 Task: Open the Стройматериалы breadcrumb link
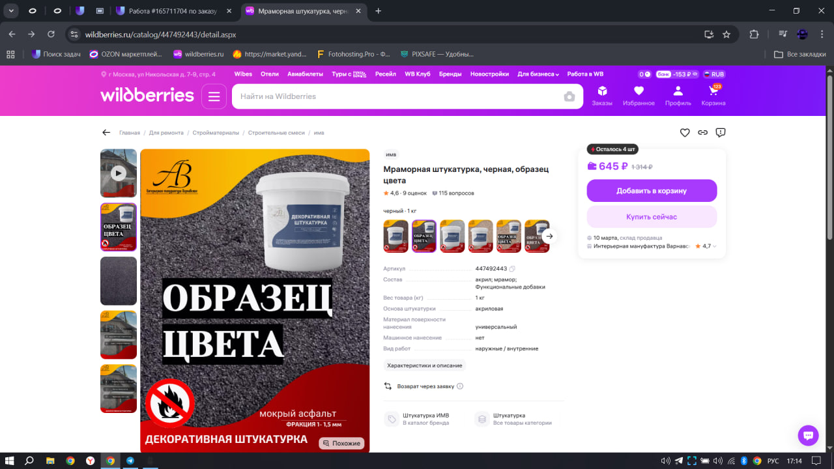point(216,133)
